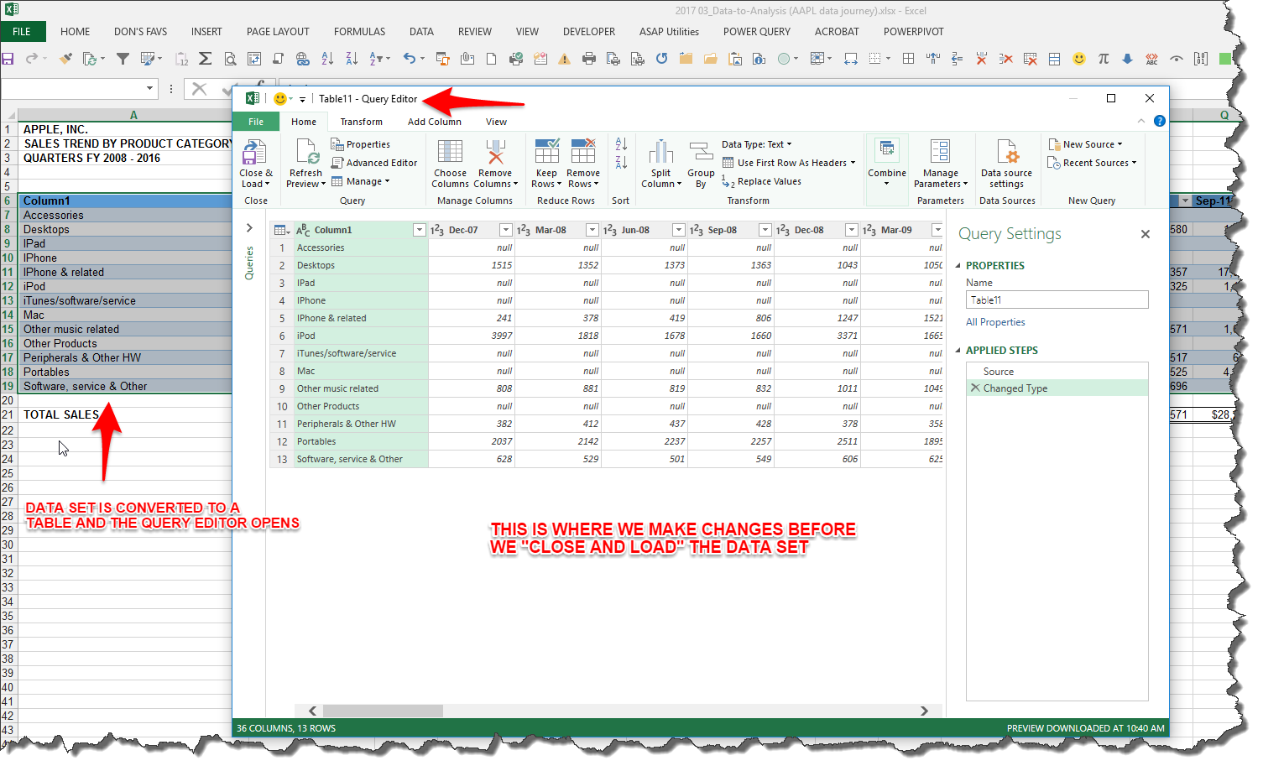Click the AutoSum sigma icon
Viewport: 1263px width, 771px height.
tap(205, 59)
